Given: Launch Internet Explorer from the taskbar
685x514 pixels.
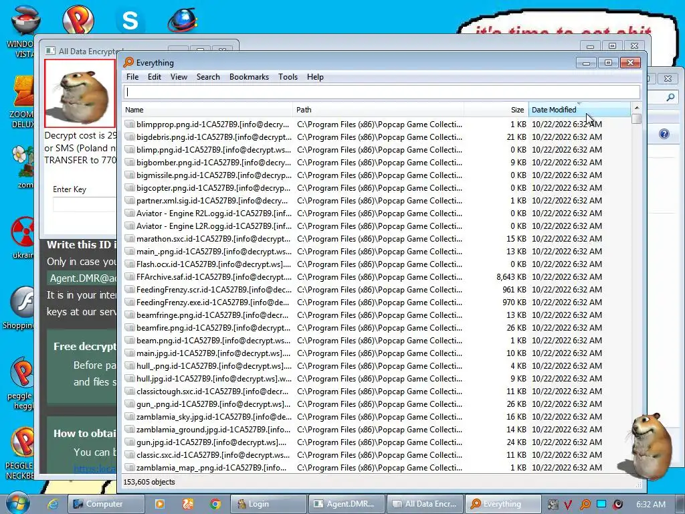Looking at the screenshot, I should 53,504.
